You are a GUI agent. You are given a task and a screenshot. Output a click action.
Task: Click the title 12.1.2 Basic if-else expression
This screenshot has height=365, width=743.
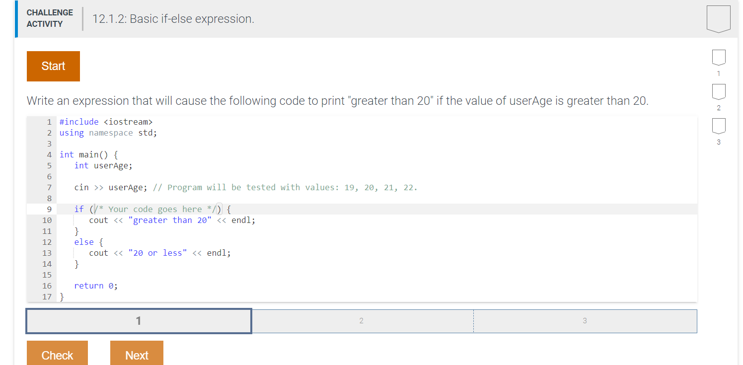pos(173,19)
